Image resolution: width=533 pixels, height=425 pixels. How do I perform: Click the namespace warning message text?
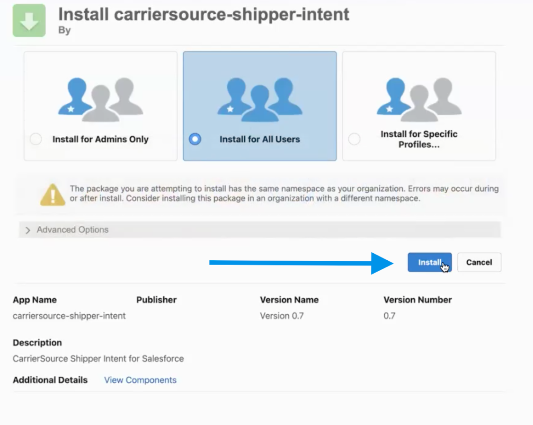(x=284, y=193)
